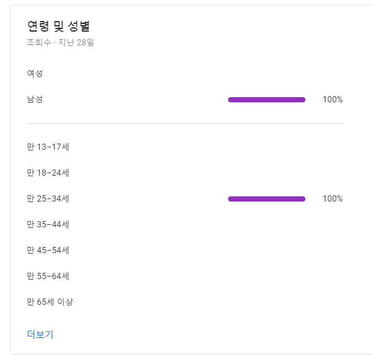Click the 만 25–34세 age label

tap(48, 198)
